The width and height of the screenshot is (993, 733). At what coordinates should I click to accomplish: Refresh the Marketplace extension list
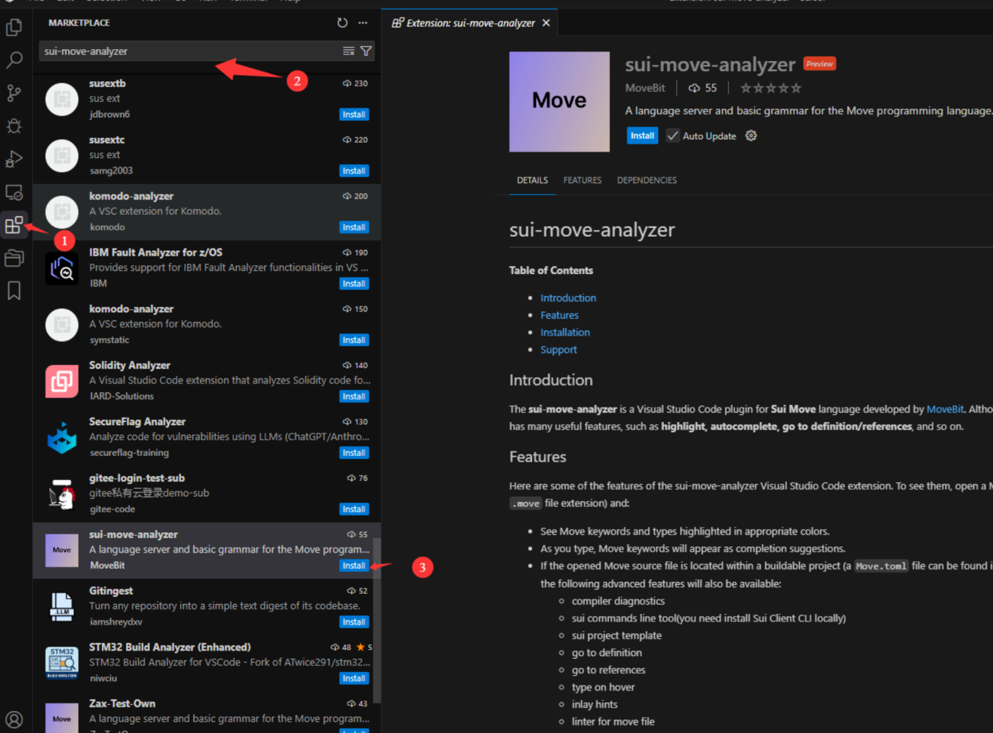(342, 23)
